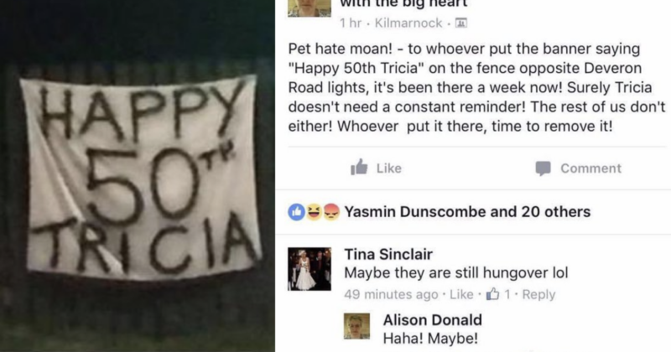The image size is (671, 352).
Task: Click the angry reaction emoji
Action: (x=331, y=212)
